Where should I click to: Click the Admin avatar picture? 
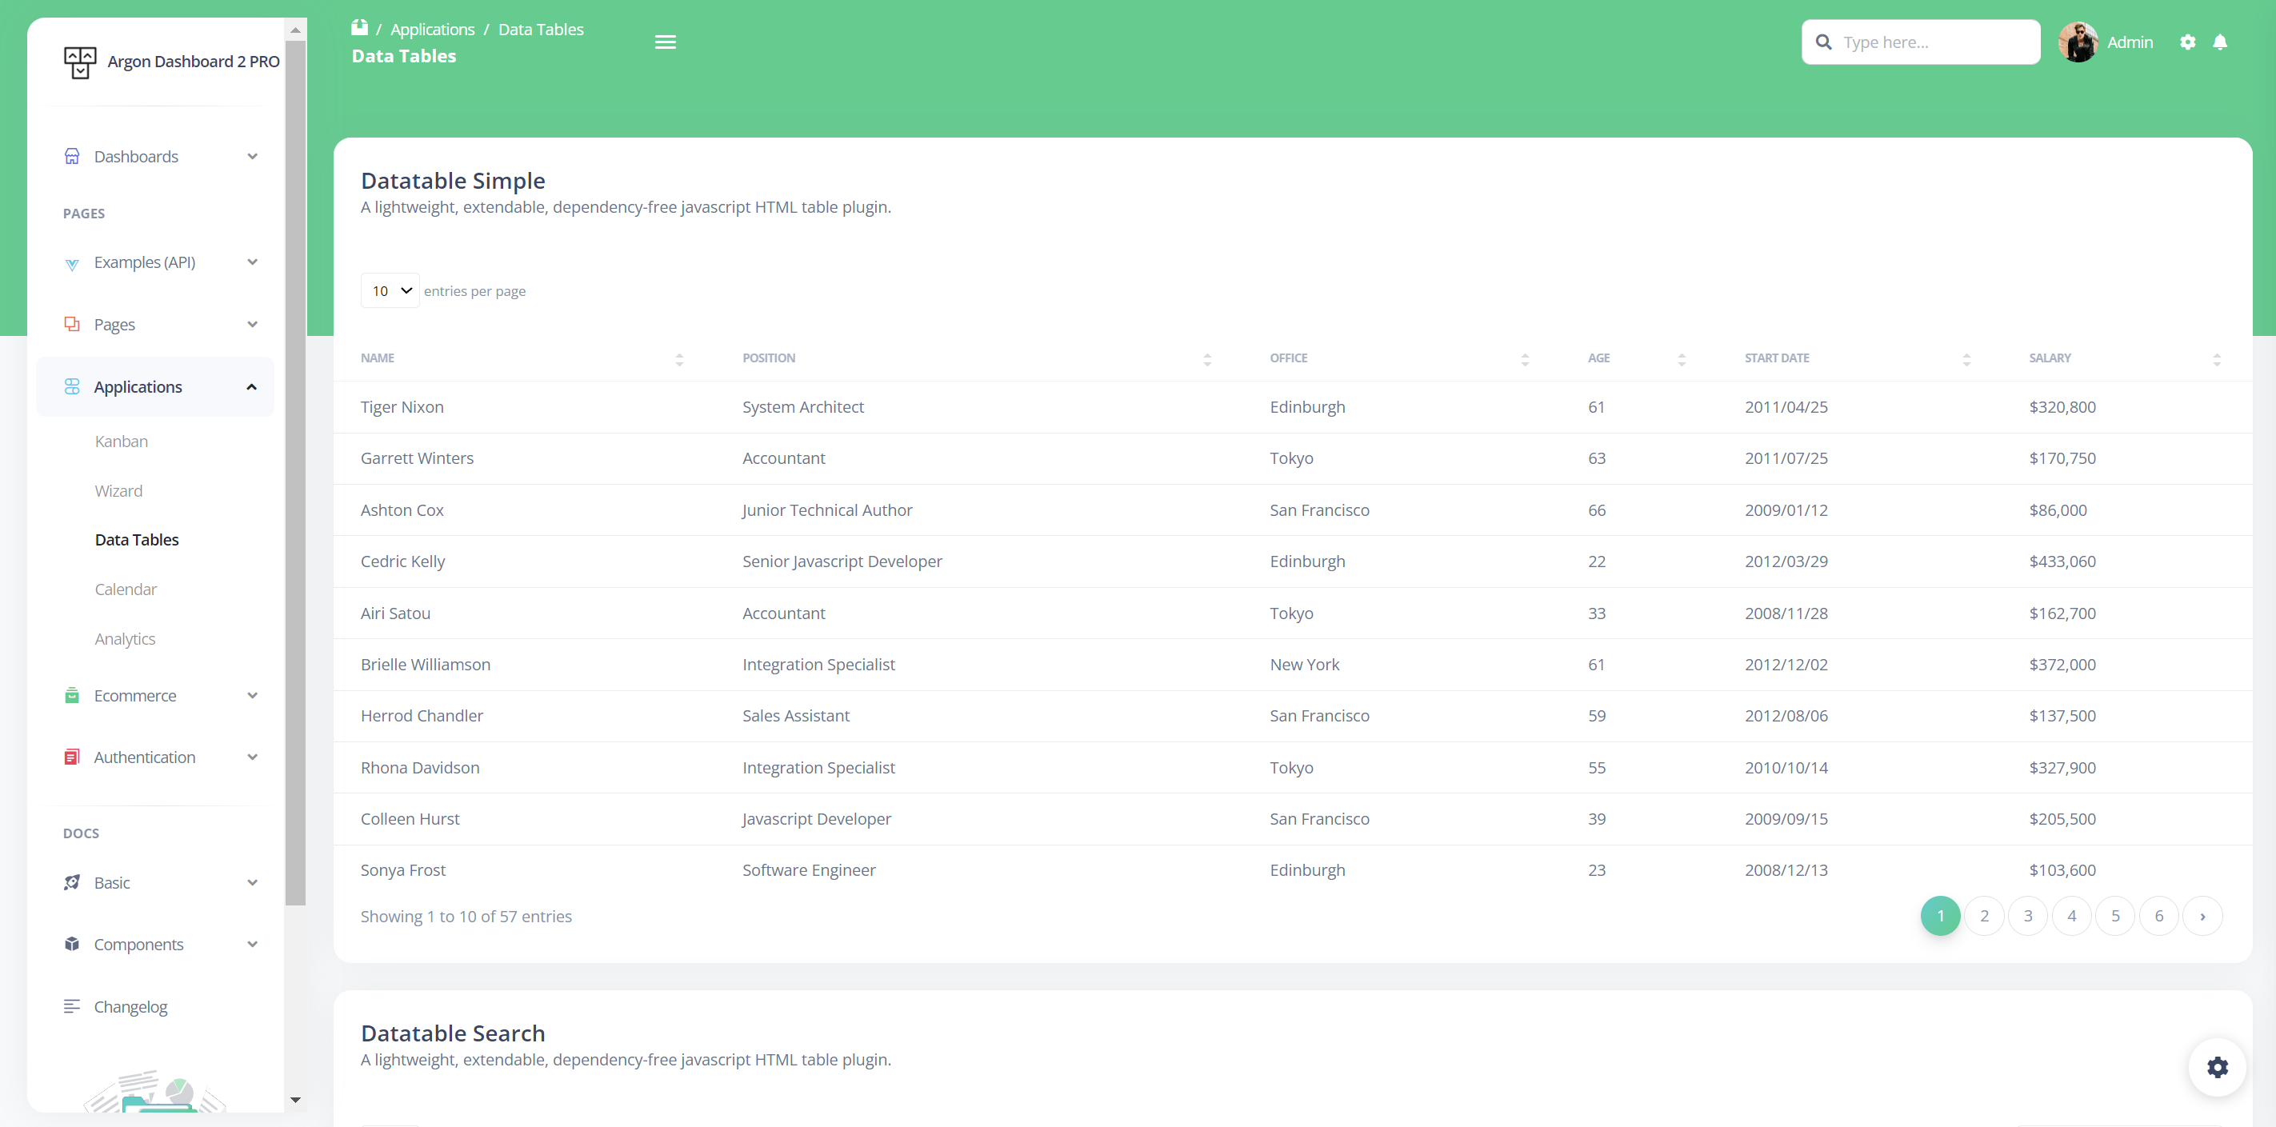tap(2078, 42)
